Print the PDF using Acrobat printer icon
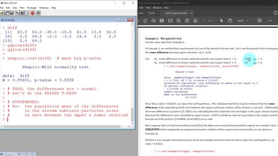The height and width of the screenshot is (156, 278). click(162, 21)
